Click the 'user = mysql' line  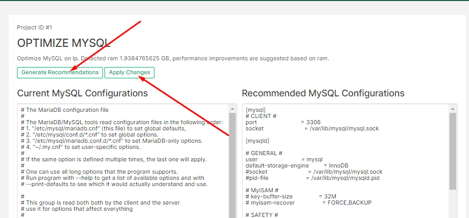284,160
